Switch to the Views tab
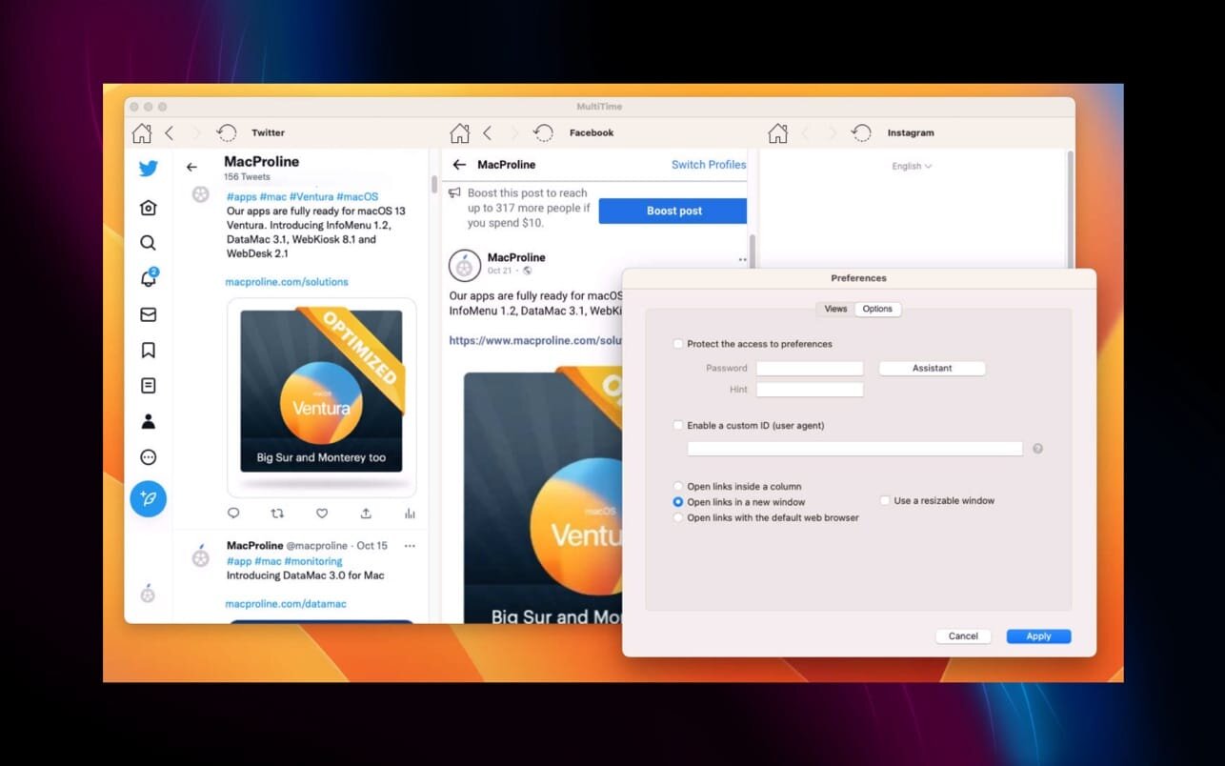This screenshot has height=766, width=1225. (x=835, y=309)
